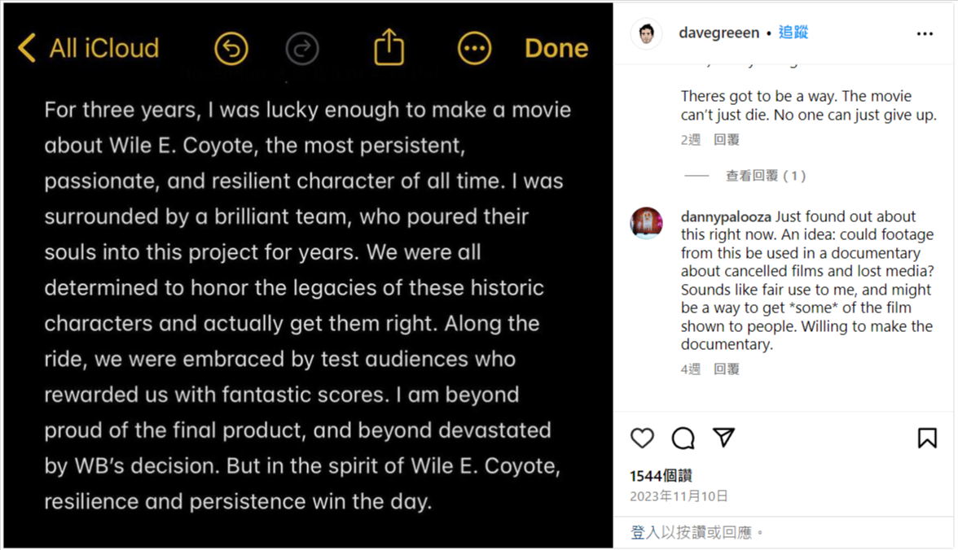Click davegreeen's profile avatar
958x550 pixels.
(x=646, y=33)
